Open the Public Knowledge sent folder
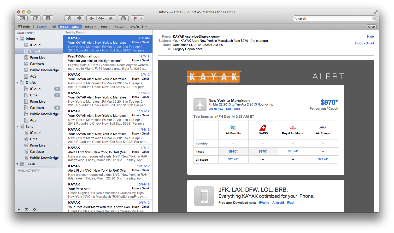 tap(39, 158)
